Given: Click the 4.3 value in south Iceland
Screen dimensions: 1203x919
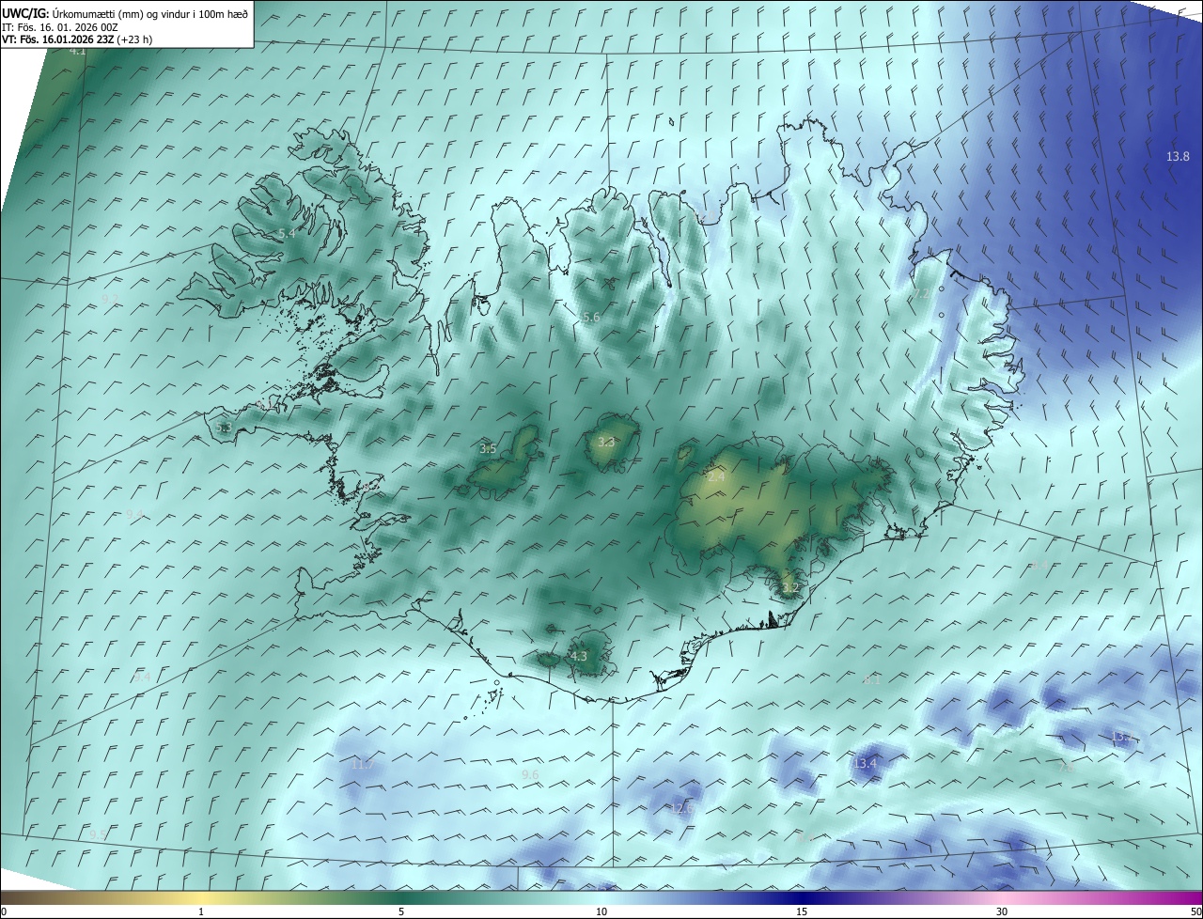Looking at the screenshot, I should pyautogui.click(x=579, y=656).
